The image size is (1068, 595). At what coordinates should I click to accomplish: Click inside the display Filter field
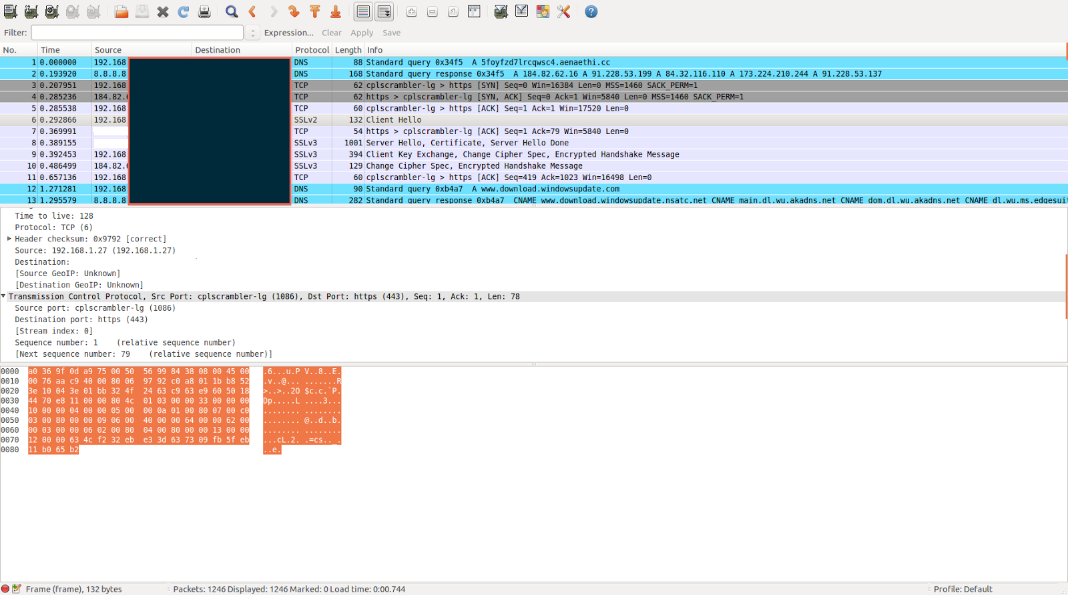(137, 33)
